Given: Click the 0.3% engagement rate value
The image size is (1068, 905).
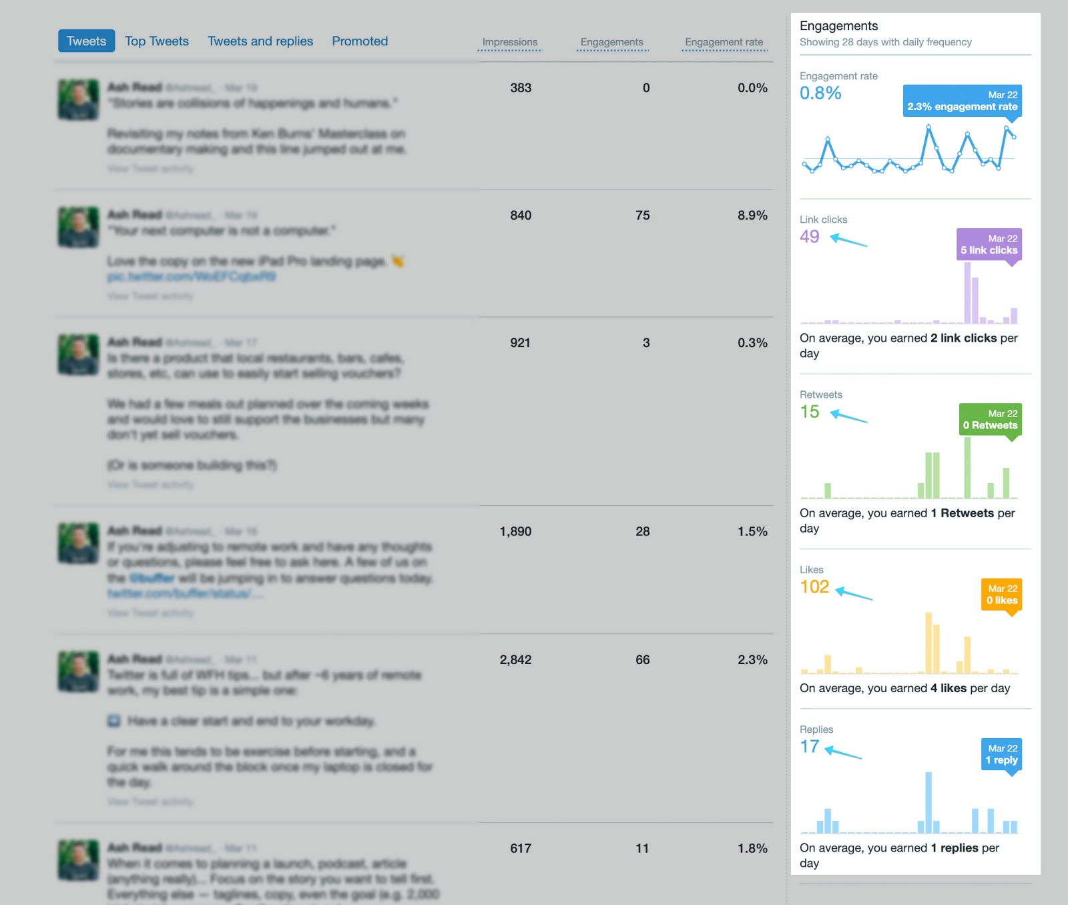Looking at the screenshot, I should click(x=752, y=342).
